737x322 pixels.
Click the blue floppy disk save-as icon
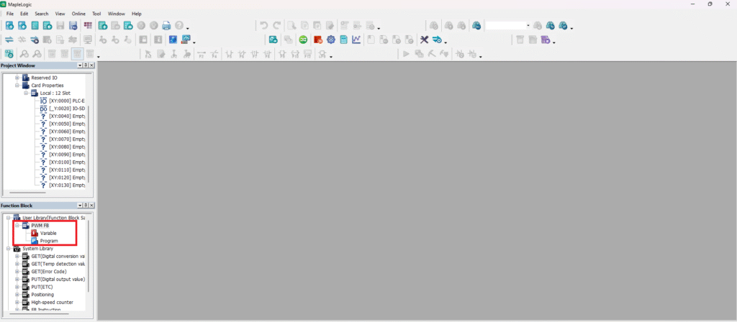[73, 25]
